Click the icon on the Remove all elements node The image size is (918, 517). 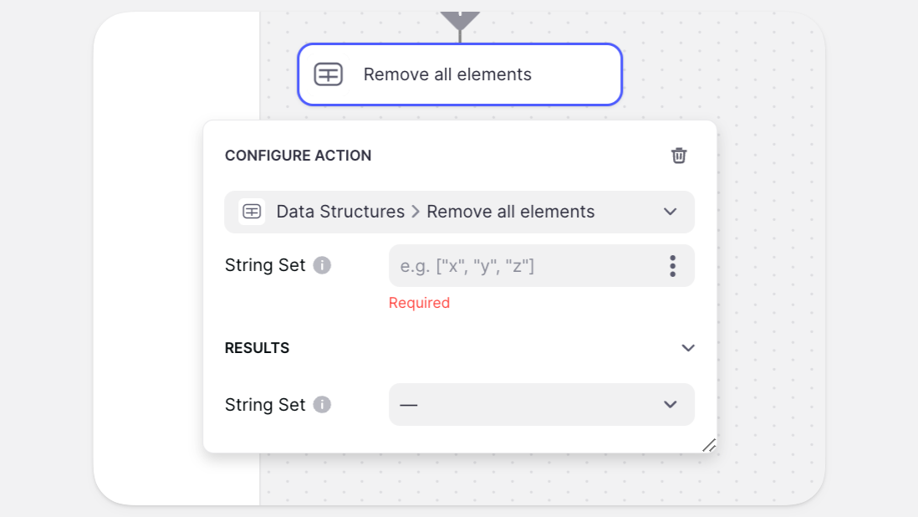[329, 74]
